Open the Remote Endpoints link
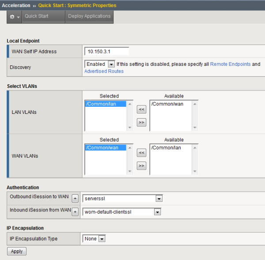 click(230, 64)
